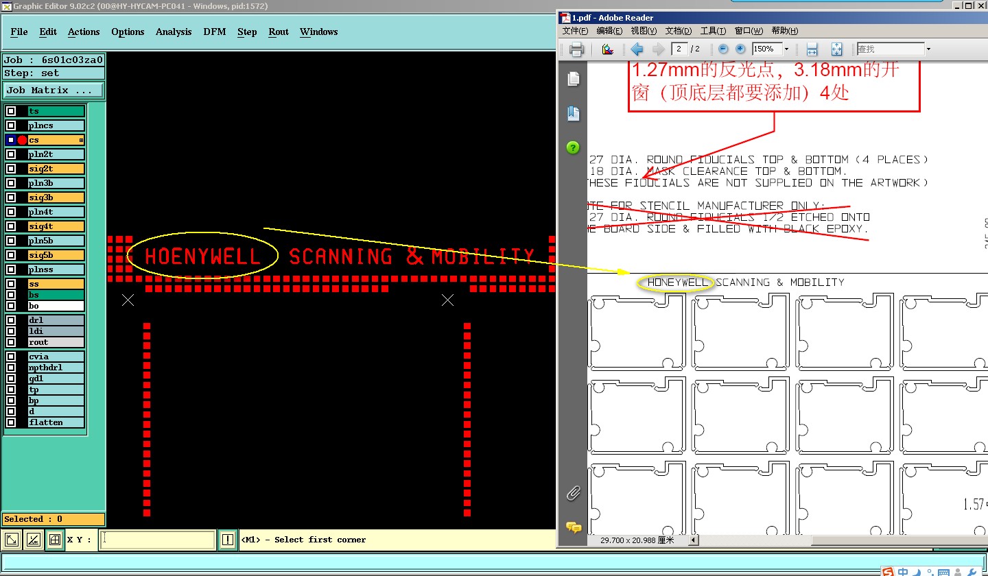Go to next page in Adobe Reader
The width and height of the screenshot is (988, 576).
click(x=658, y=49)
